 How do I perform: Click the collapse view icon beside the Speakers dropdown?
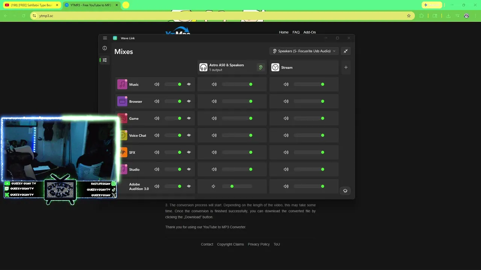pos(346,51)
